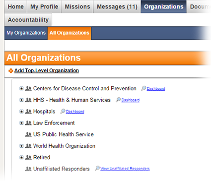Click the magnifier icon next to HHS Dashboard

118,100
